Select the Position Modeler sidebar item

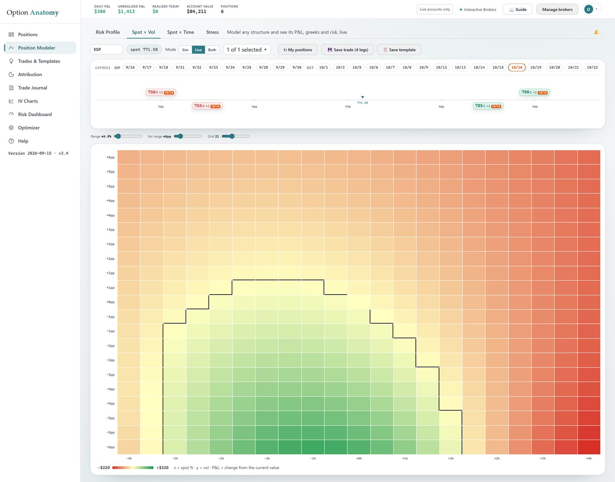(40, 48)
